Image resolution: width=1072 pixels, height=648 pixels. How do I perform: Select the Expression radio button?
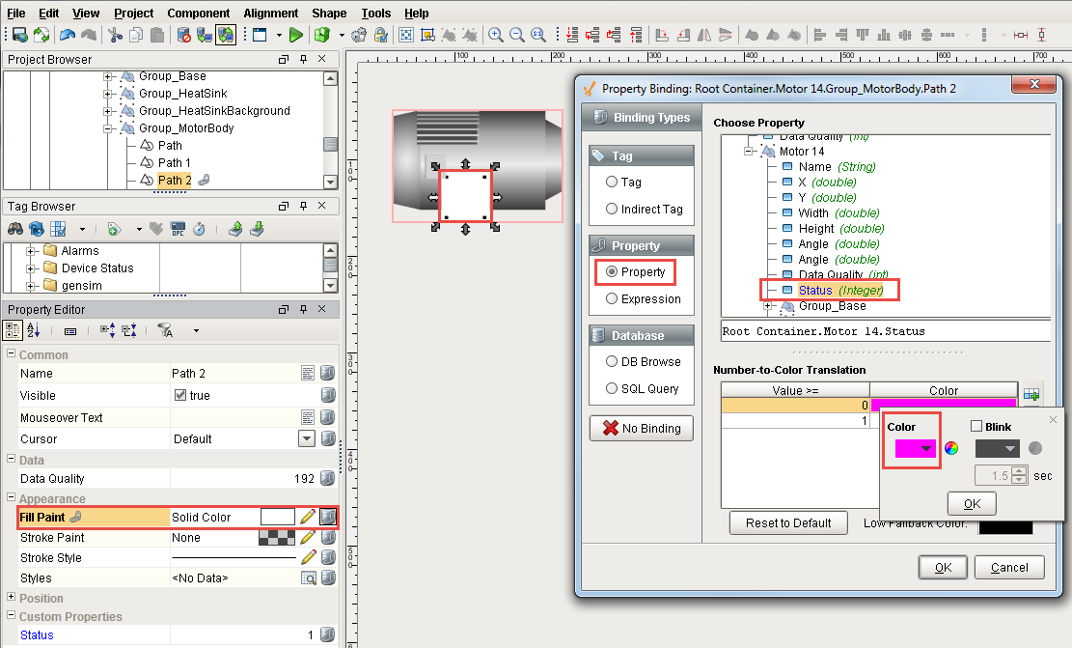[612, 299]
